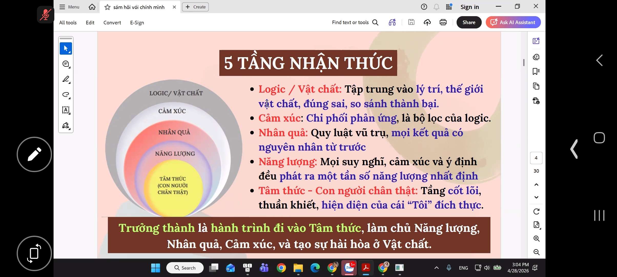Open Task View on the taskbar
The width and height of the screenshot is (617, 277).
click(213, 268)
